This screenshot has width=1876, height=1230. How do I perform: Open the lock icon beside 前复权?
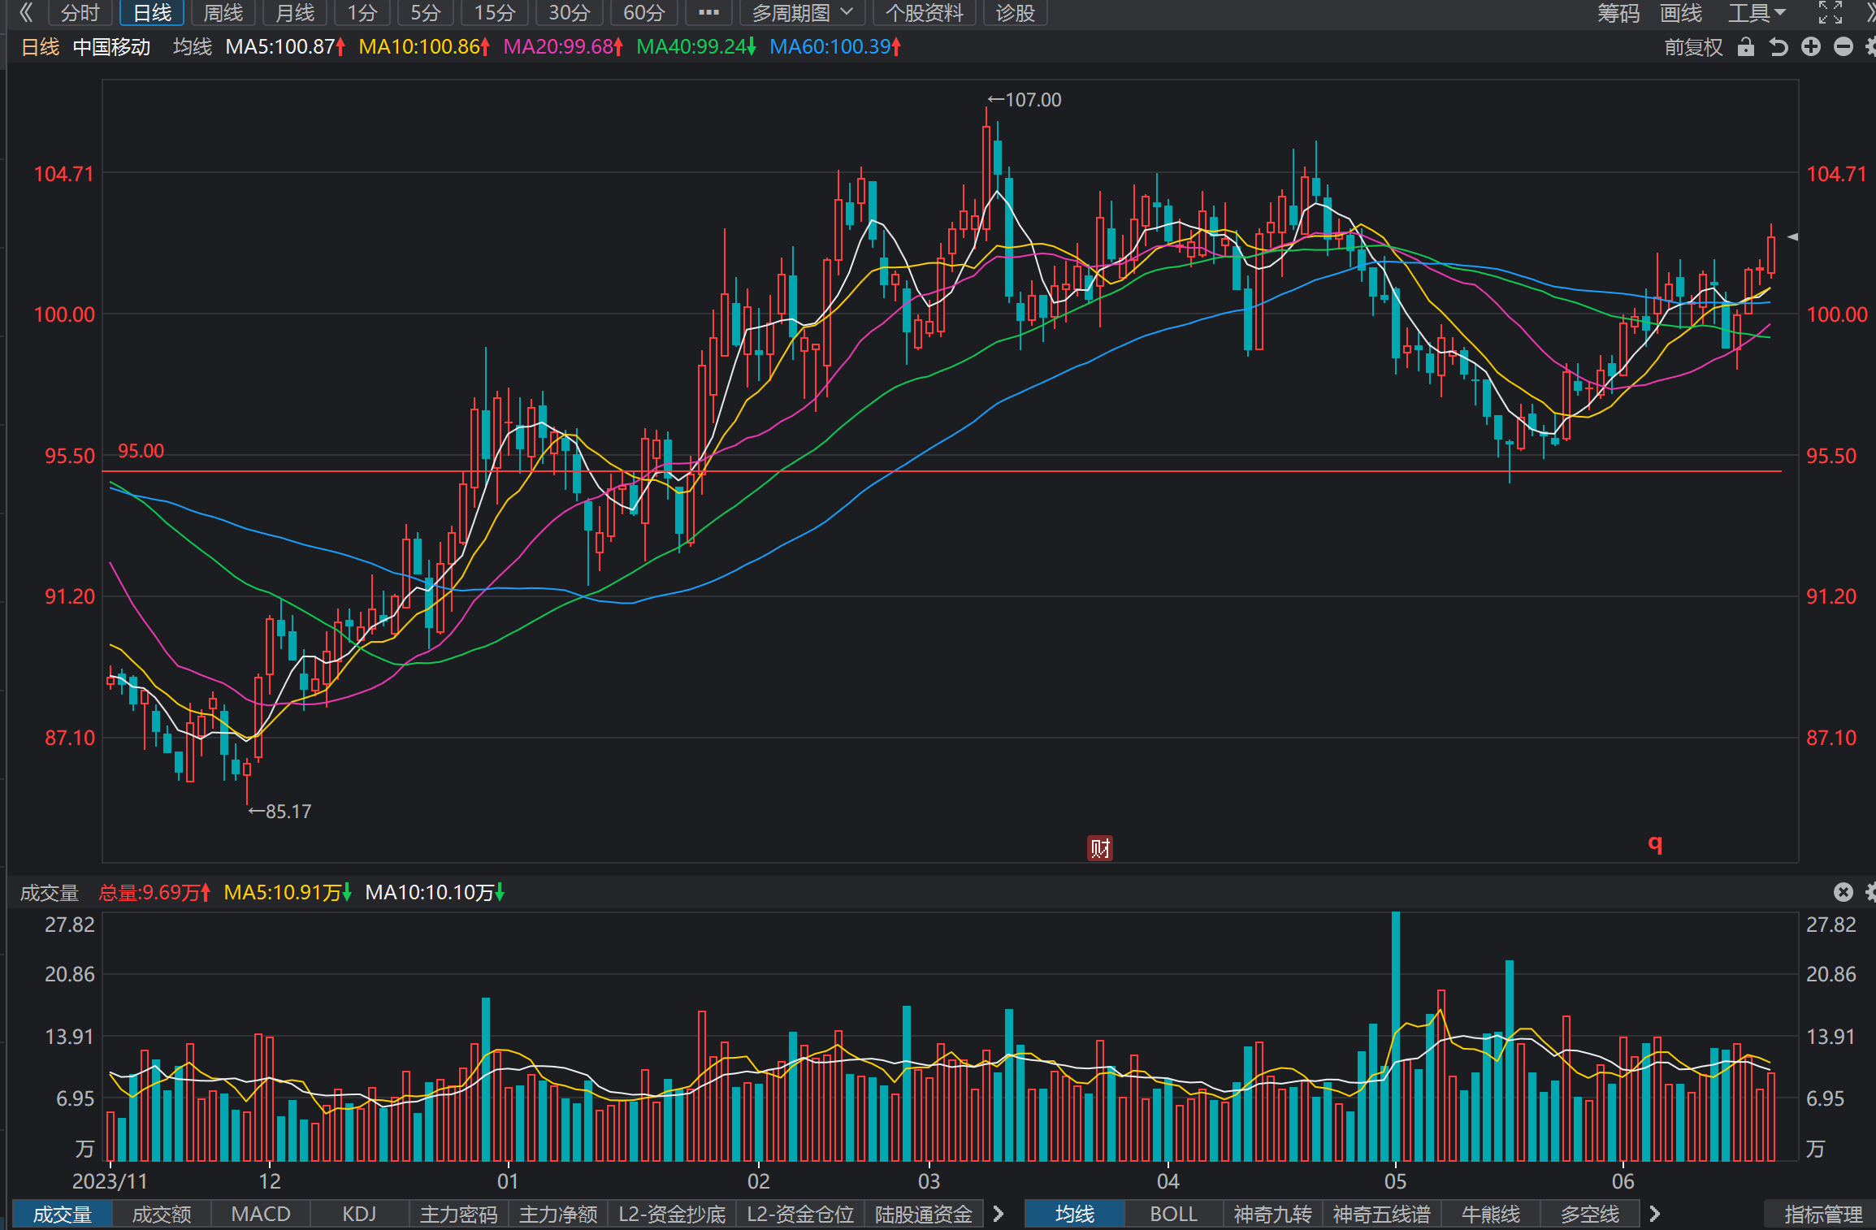[x=1745, y=47]
